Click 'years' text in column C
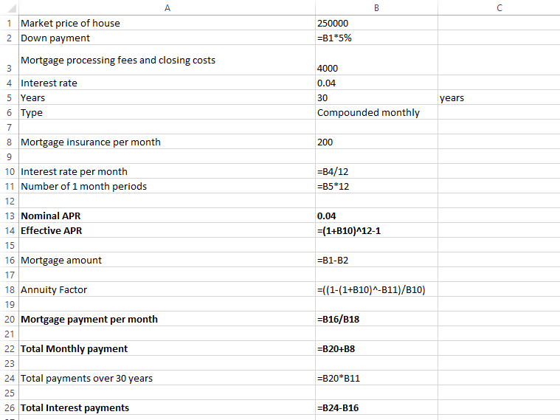Image resolution: width=560 pixels, height=420 pixels. tap(452, 97)
